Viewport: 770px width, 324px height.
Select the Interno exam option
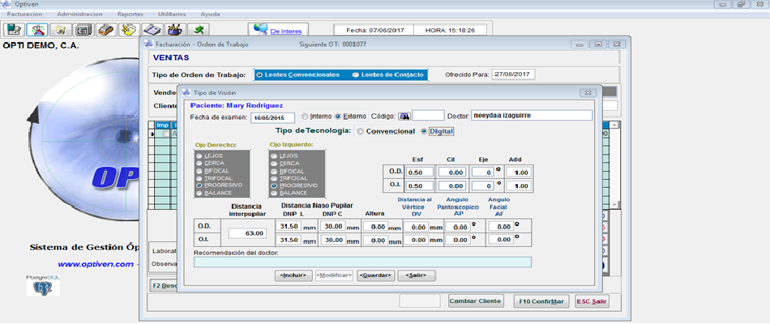click(306, 116)
